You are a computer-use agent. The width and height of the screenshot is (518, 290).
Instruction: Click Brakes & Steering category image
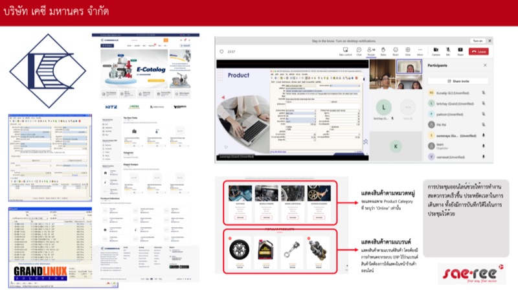pos(267,193)
